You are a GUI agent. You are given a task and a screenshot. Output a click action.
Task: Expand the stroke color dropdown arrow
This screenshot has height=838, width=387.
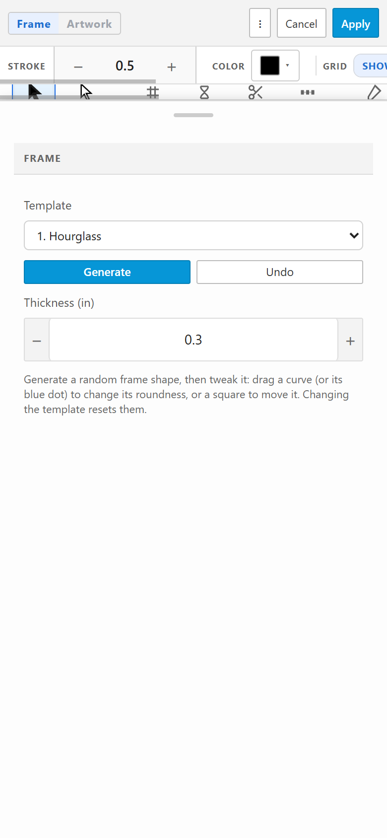(287, 66)
